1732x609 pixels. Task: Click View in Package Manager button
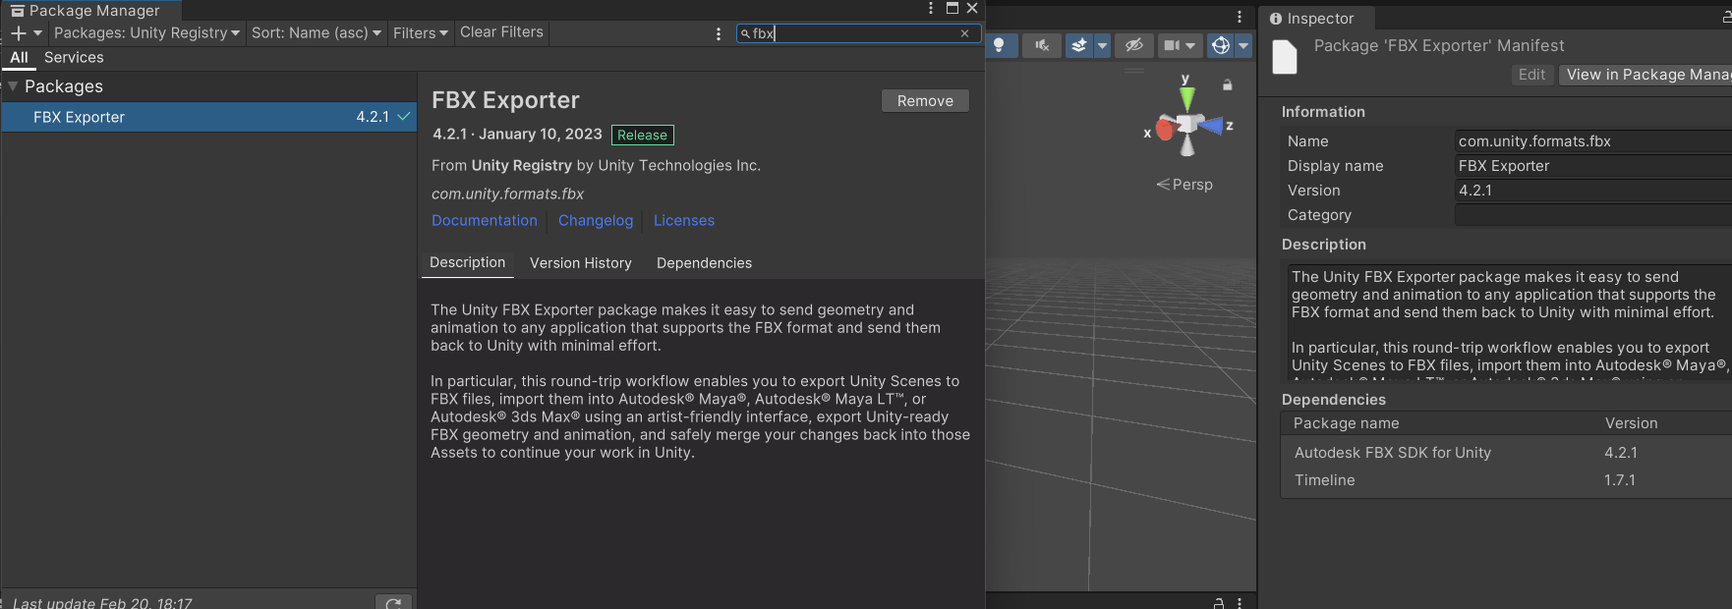coord(1645,75)
